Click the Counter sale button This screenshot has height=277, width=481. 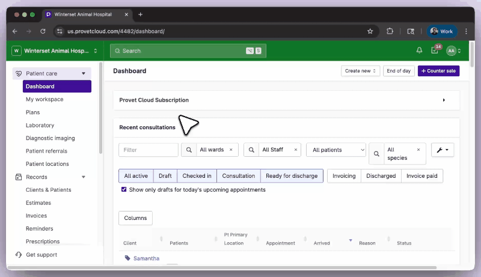438,71
